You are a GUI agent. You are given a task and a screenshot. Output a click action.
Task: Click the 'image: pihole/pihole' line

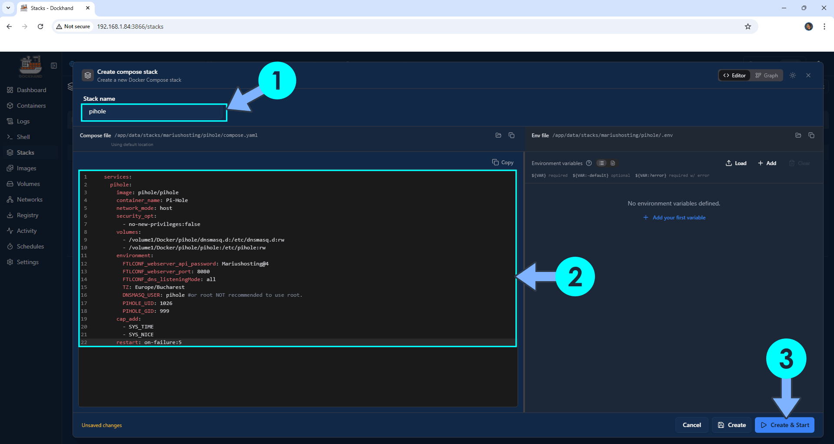(x=147, y=192)
